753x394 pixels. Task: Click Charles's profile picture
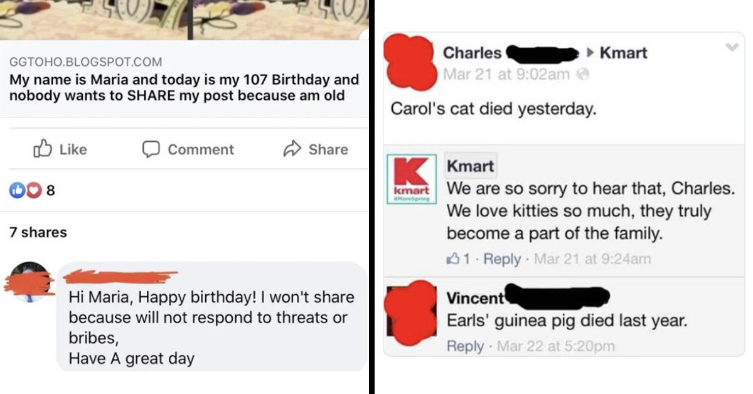coord(411,60)
